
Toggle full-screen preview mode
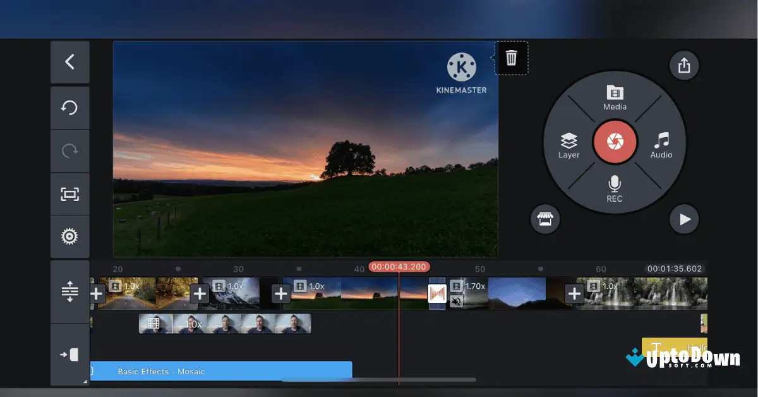pyautogui.click(x=69, y=194)
